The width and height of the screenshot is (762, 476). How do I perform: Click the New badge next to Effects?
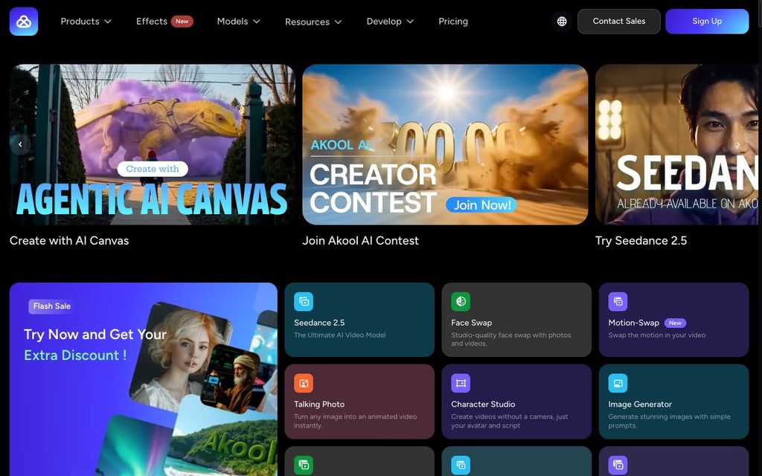182,22
